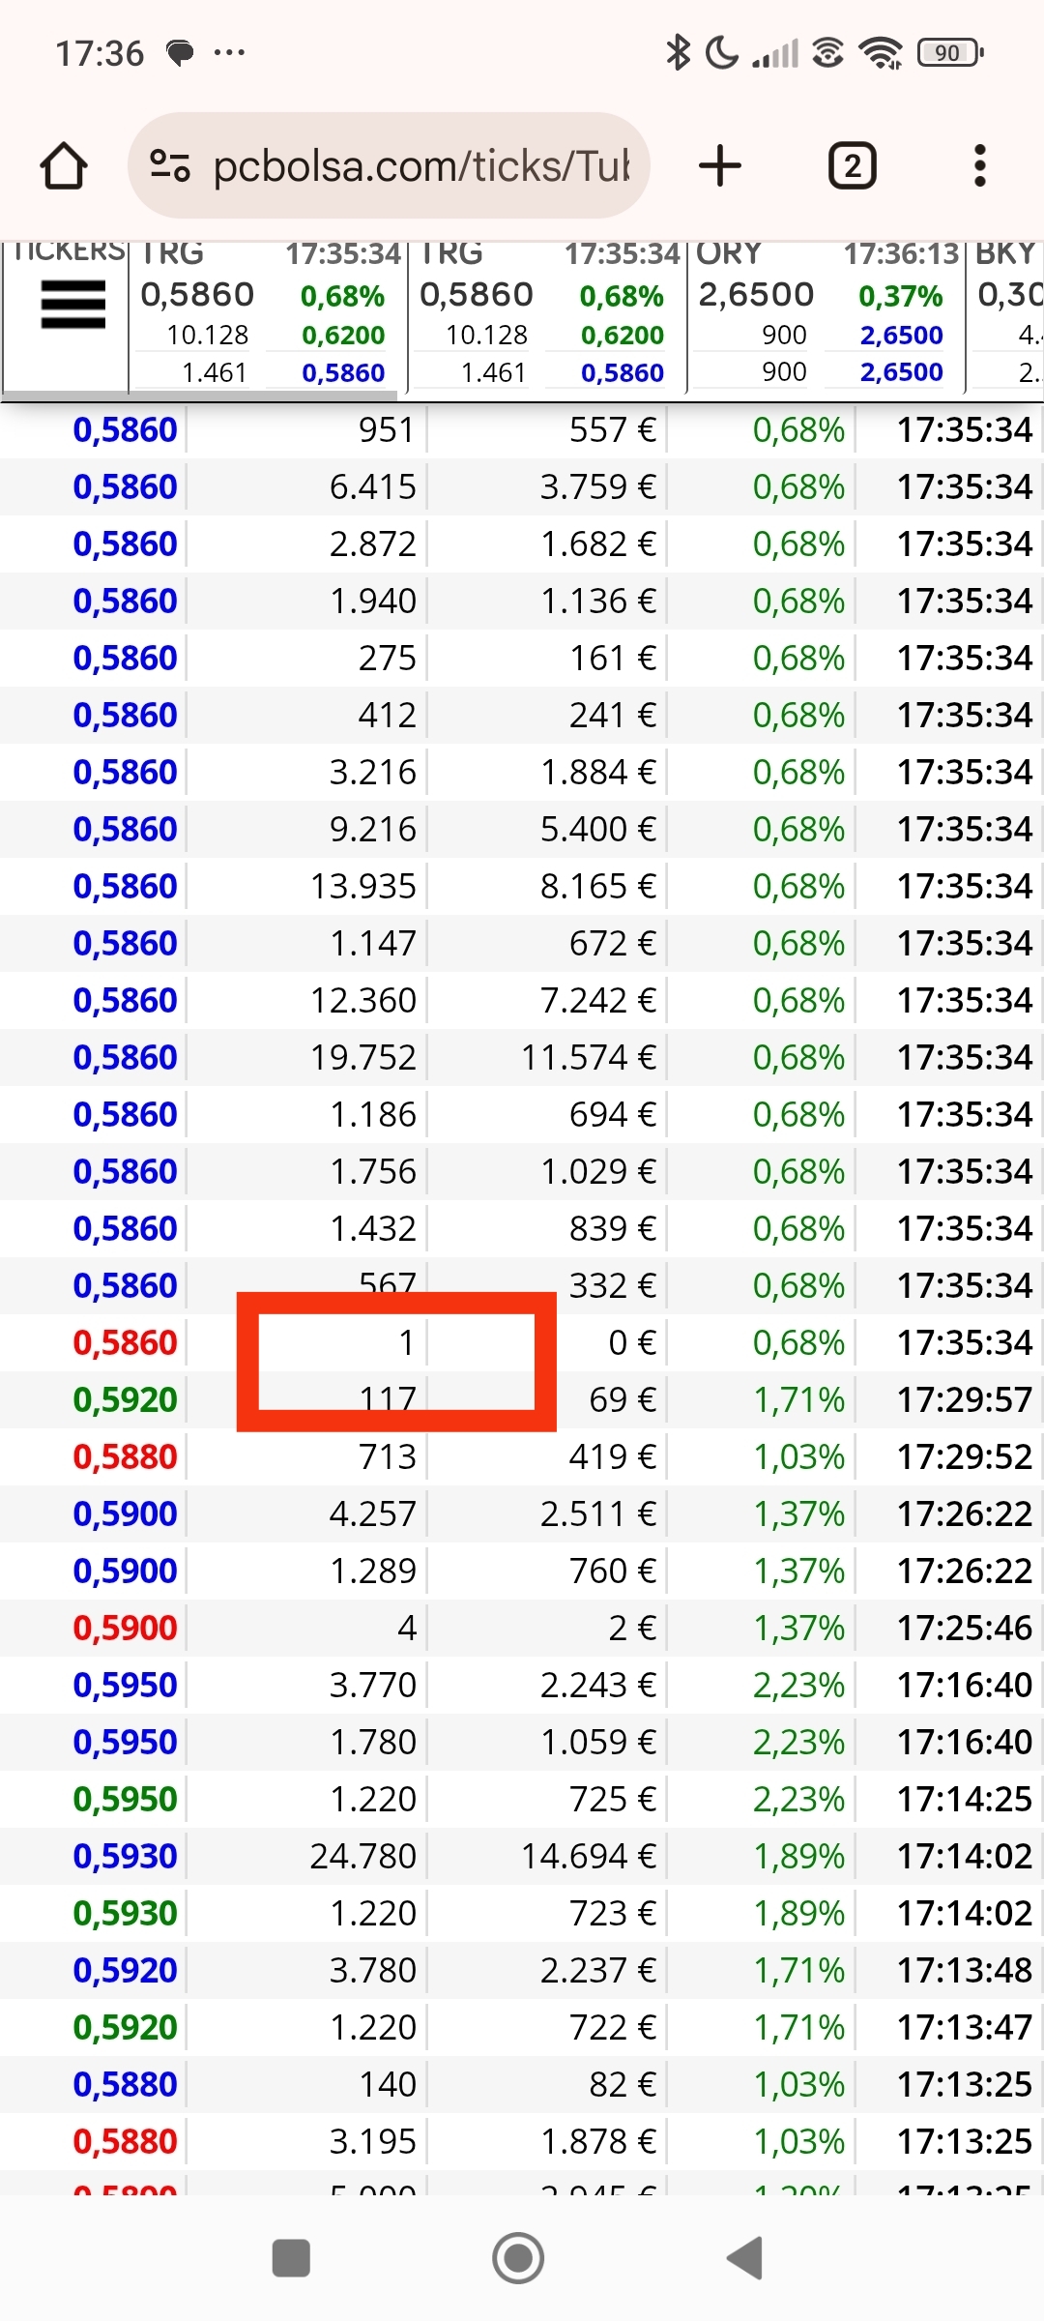Click the ORY change value 0,37%
Image resolution: width=1044 pixels, height=2321 pixels.
pyautogui.click(x=900, y=296)
